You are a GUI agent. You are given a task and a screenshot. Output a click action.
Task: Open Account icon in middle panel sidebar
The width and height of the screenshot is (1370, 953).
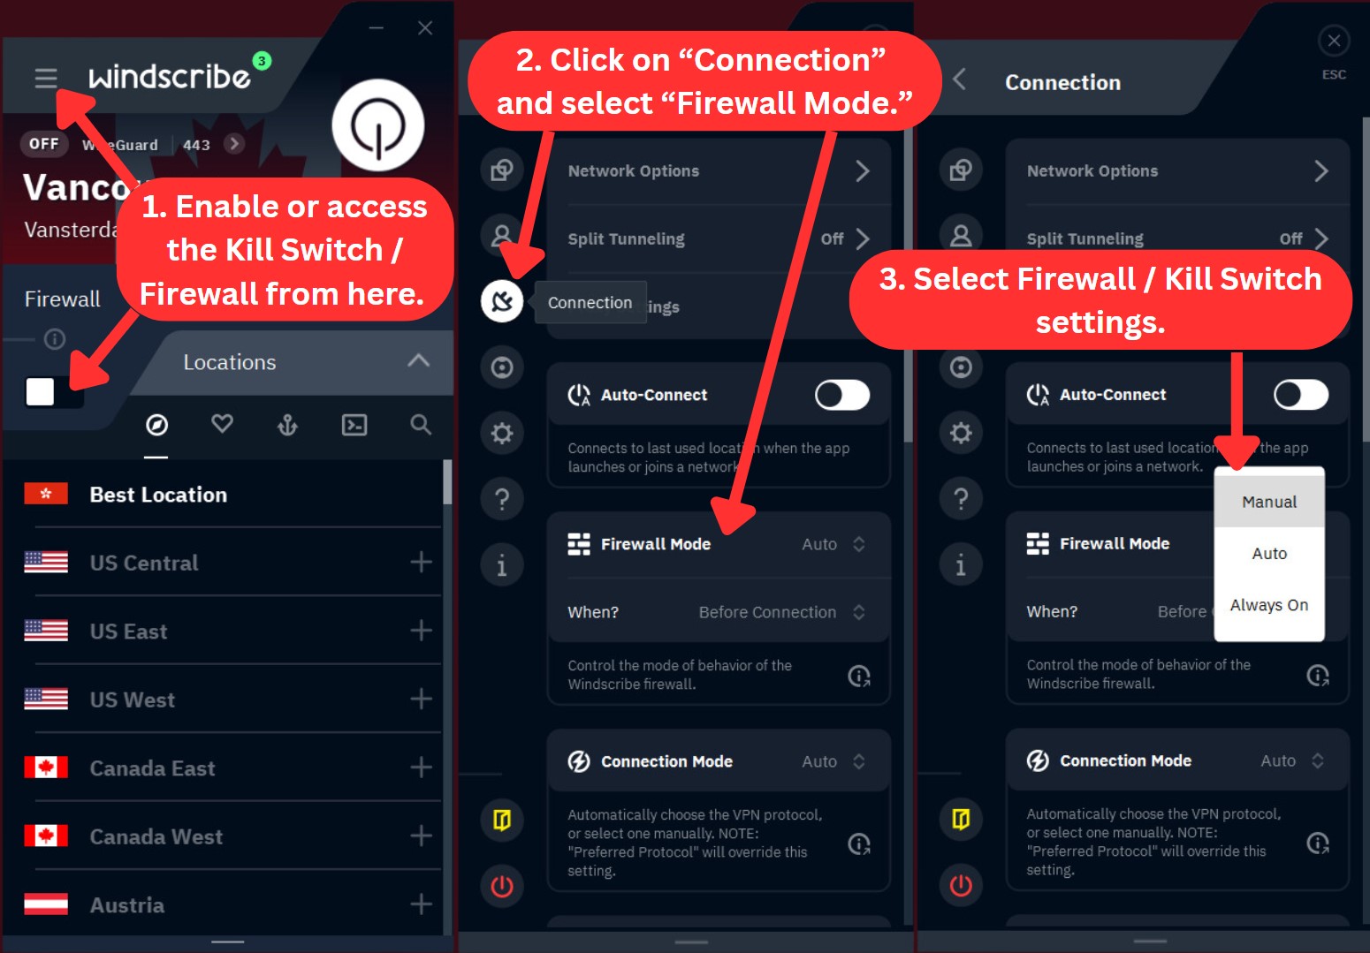[502, 236]
